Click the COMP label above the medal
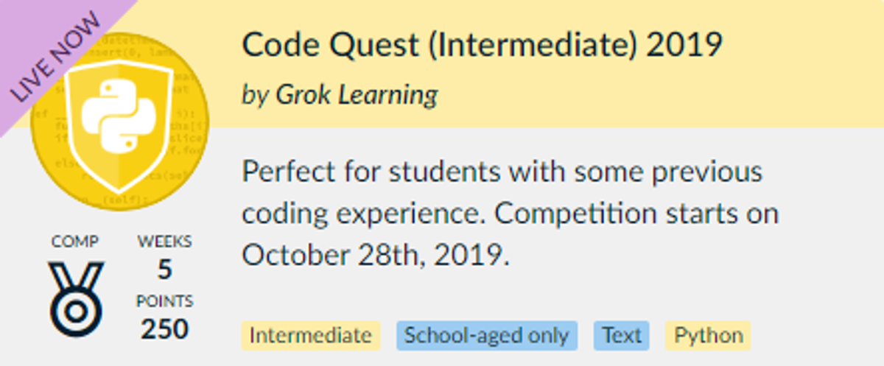This screenshot has height=366, width=884. coord(75,242)
